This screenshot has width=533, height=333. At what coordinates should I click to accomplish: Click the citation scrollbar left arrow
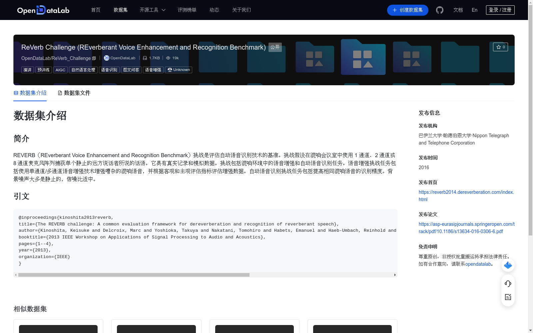[16, 275]
